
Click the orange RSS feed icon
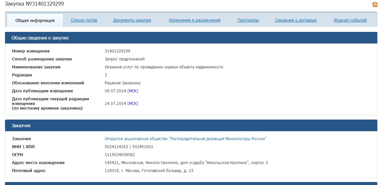point(375,5)
